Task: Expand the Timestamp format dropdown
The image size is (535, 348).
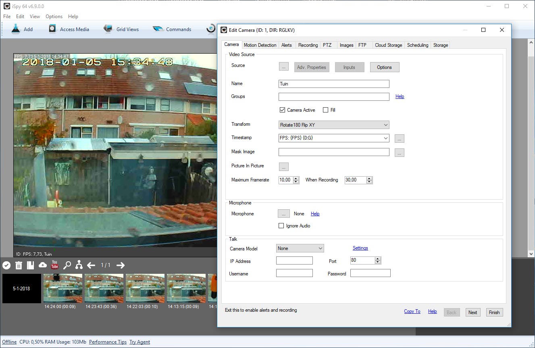Action: 385,138
